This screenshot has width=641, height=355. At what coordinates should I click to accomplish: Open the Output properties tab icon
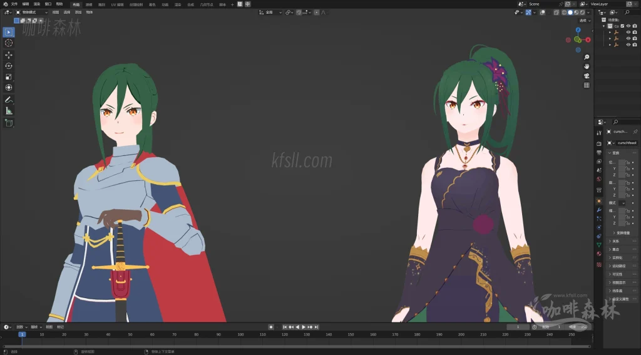pyautogui.click(x=599, y=153)
